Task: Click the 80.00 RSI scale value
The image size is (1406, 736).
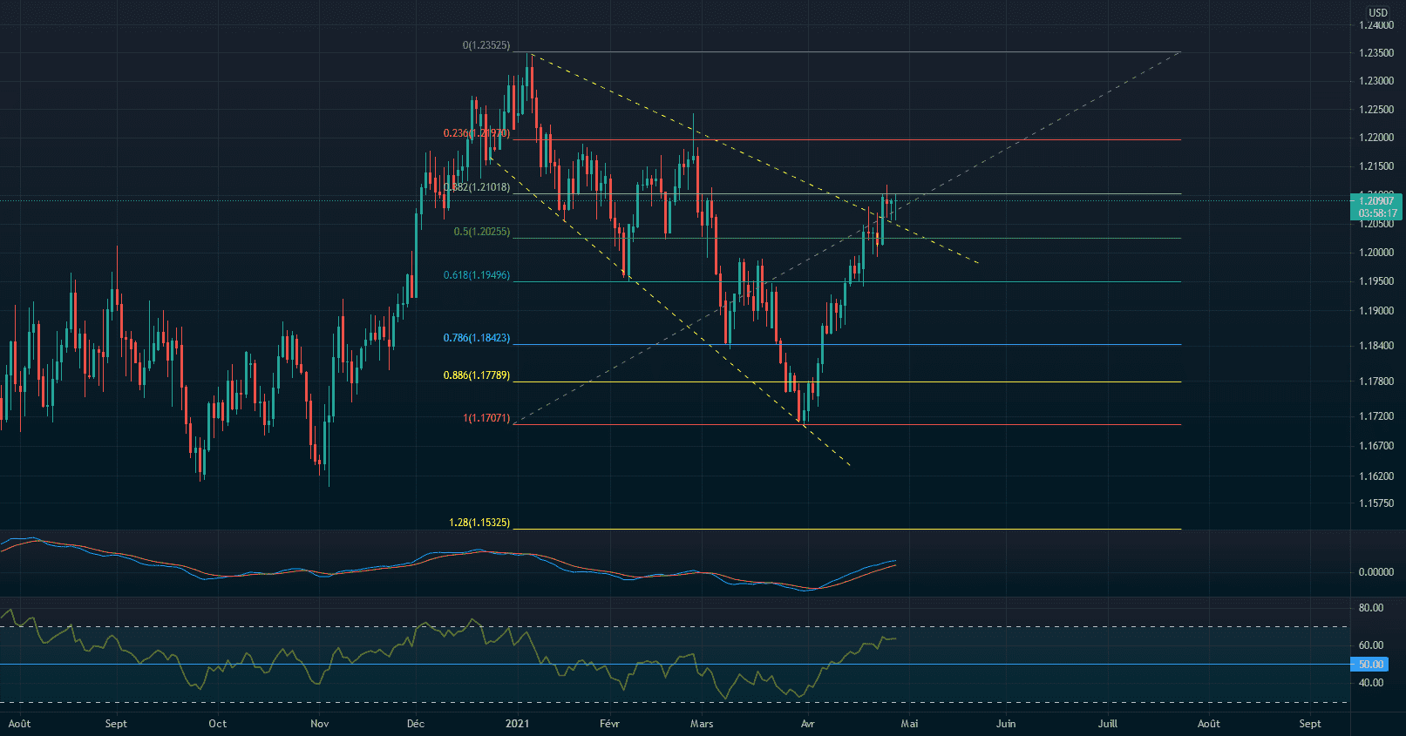Action: click(x=1371, y=608)
